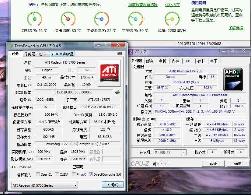Select the 处理器 tab in CPU-Z
The image size is (251, 195).
(x=137, y=61)
